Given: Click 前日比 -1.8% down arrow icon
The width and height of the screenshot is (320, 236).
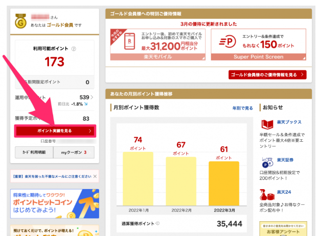Looking at the screenshot, I should [86, 104].
